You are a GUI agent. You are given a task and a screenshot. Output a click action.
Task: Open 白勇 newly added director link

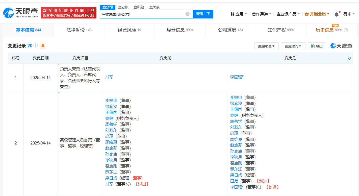(234, 181)
